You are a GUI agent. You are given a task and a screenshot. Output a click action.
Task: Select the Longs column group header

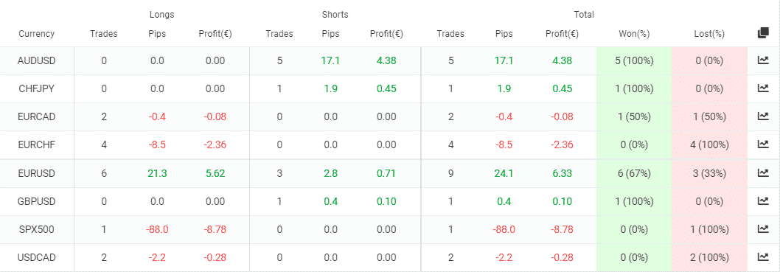click(161, 15)
